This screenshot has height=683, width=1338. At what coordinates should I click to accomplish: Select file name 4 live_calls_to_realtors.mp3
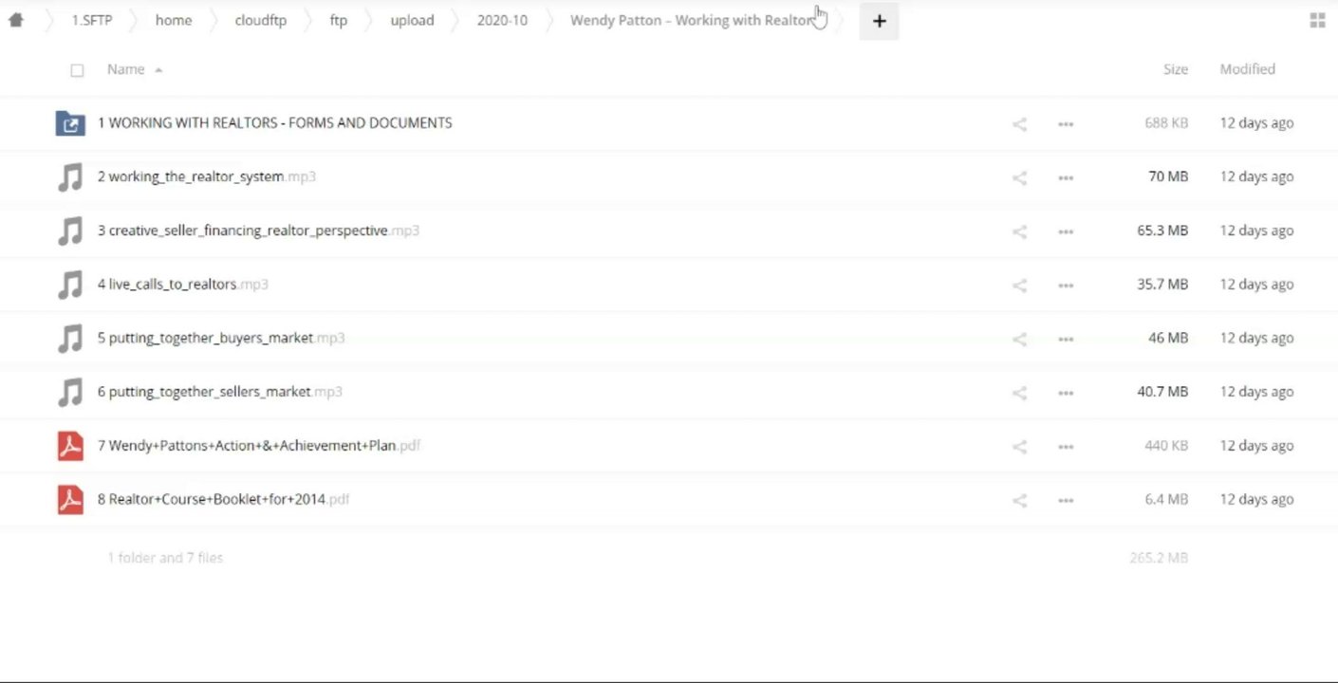[x=182, y=284]
